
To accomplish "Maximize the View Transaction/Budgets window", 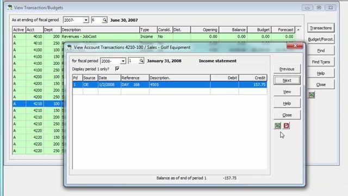I will pyautogui.click(x=319, y=8).
